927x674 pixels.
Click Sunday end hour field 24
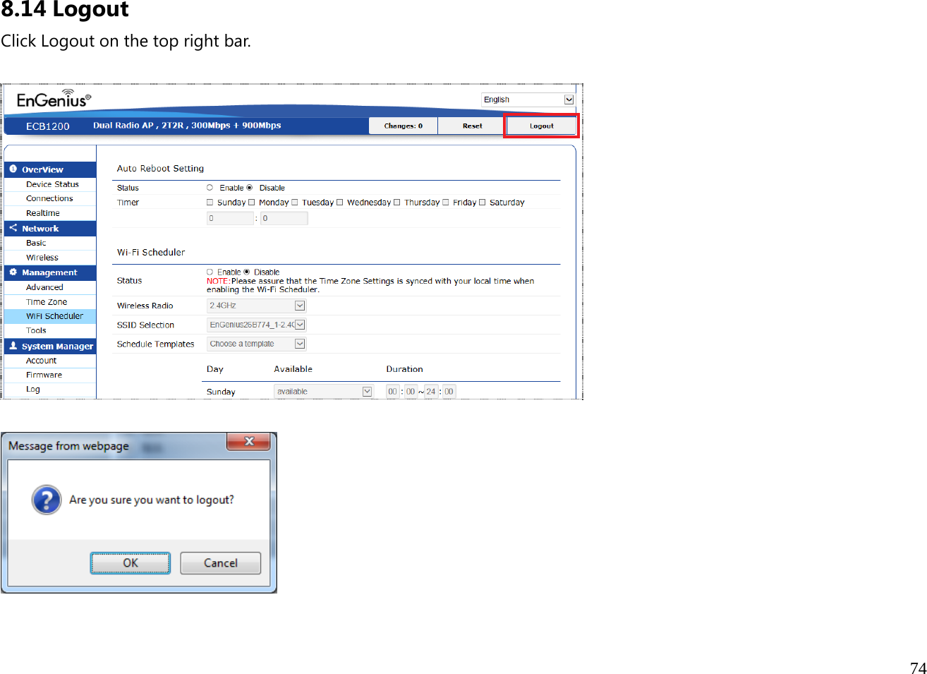(x=431, y=392)
